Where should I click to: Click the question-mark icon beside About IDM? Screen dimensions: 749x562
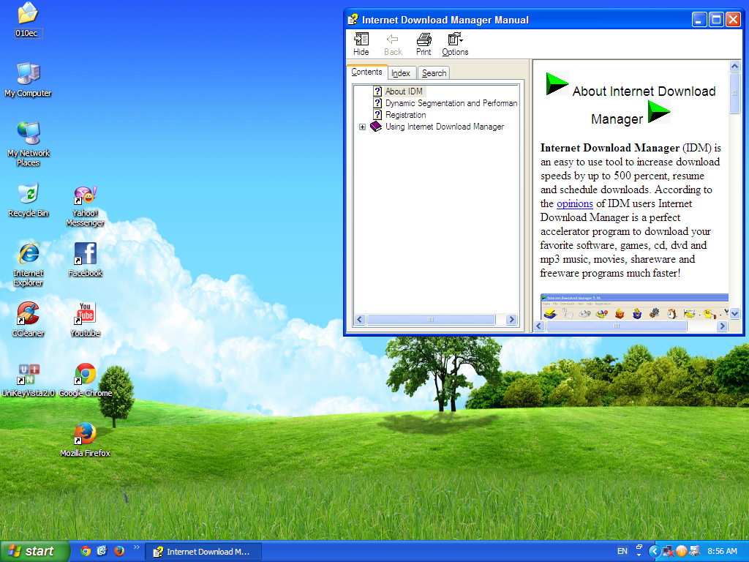tap(377, 91)
